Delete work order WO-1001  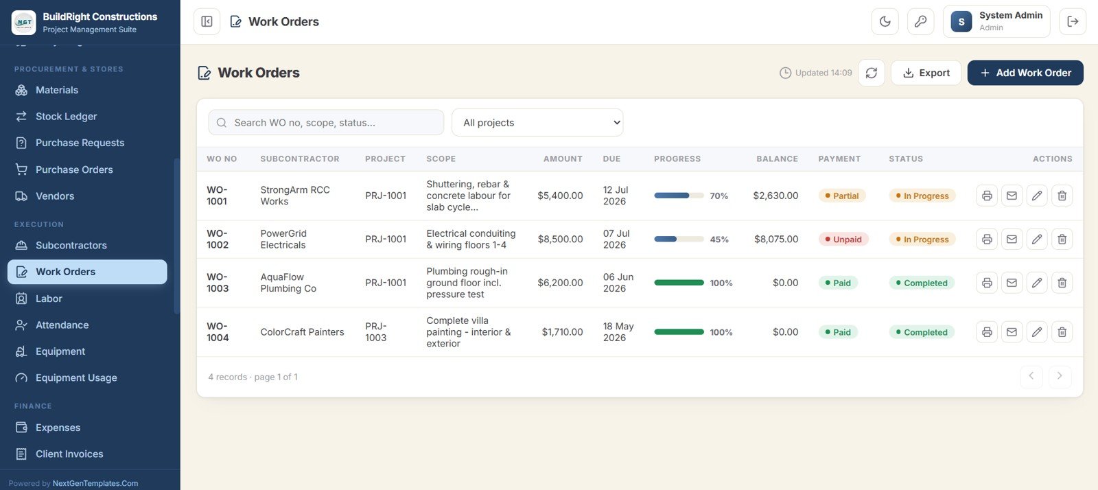click(1062, 196)
